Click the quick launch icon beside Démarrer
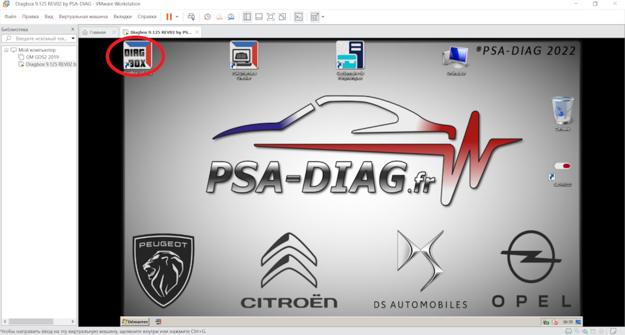Screen dimensions: 625x335 158,322
